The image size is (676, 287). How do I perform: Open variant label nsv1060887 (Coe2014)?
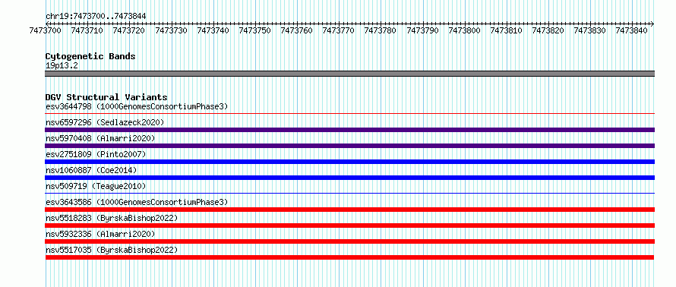click(91, 170)
